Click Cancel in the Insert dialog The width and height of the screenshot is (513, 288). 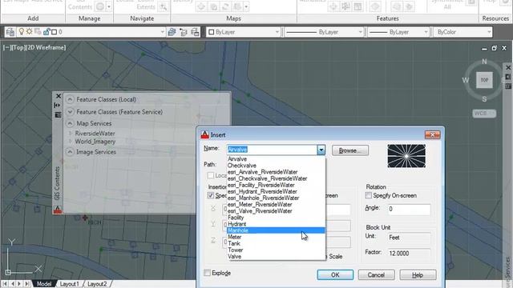coord(376,275)
